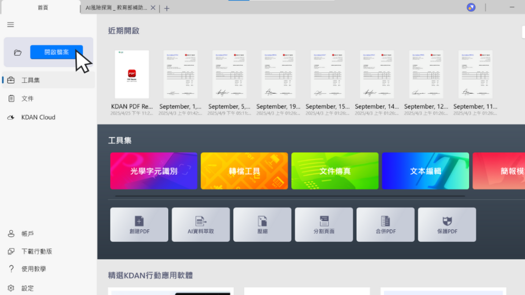Open the 轉檔工具 converter card

pyautogui.click(x=245, y=171)
